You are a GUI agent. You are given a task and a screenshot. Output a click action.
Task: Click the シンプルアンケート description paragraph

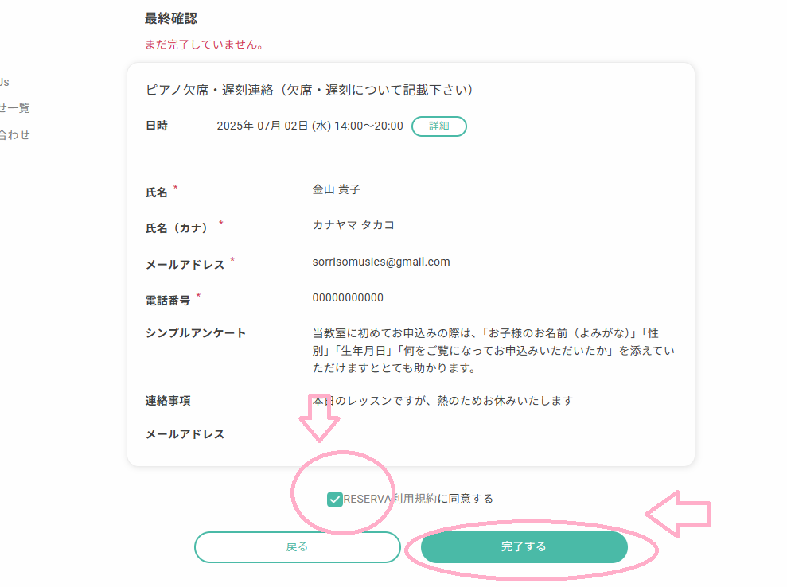click(x=493, y=351)
